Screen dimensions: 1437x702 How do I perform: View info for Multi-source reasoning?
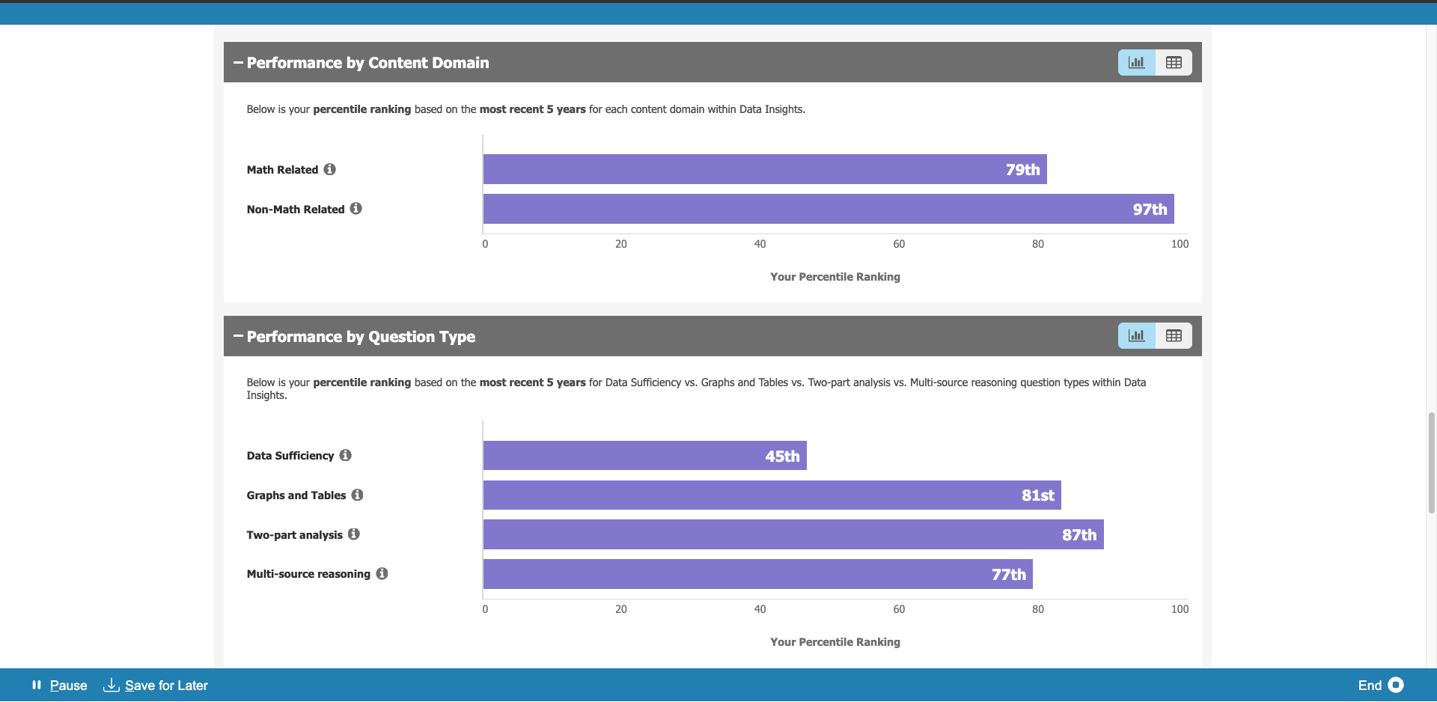[382, 574]
